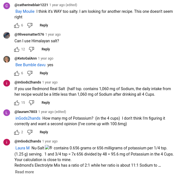Like the Redmond Real Salt comment

pos(17,103)
